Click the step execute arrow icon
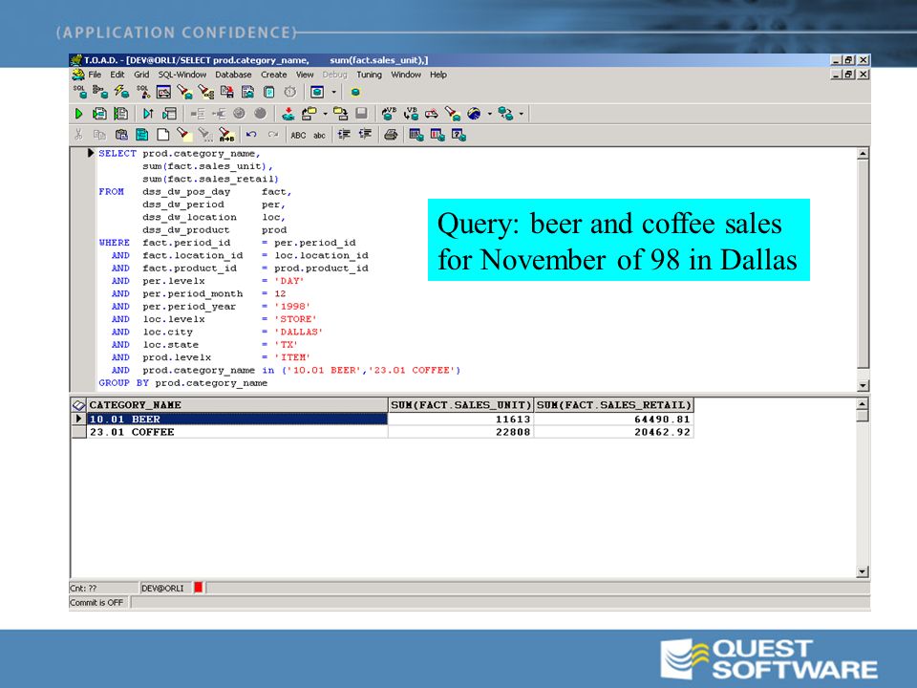 tap(148, 114)
